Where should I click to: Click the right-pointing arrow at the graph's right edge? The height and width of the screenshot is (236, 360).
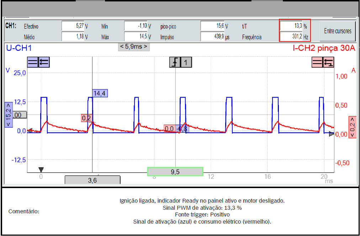click(x=332, y=134)
